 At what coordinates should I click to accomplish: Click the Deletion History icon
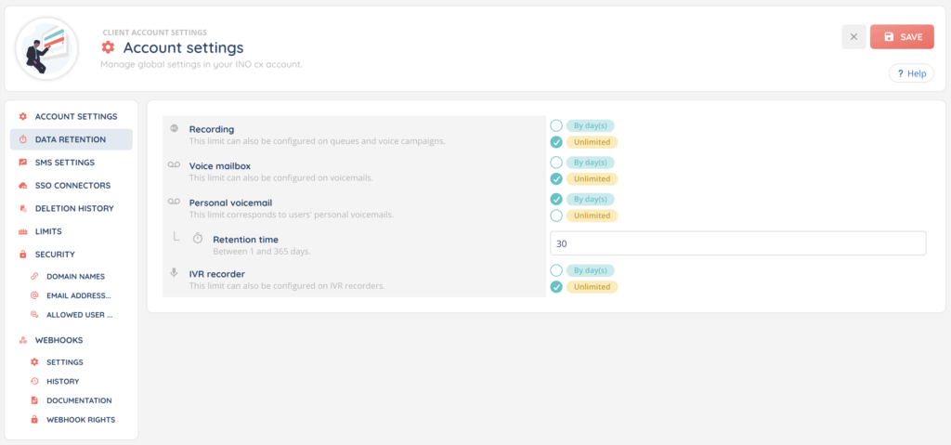pyautogui.click(x=23, y=208)
